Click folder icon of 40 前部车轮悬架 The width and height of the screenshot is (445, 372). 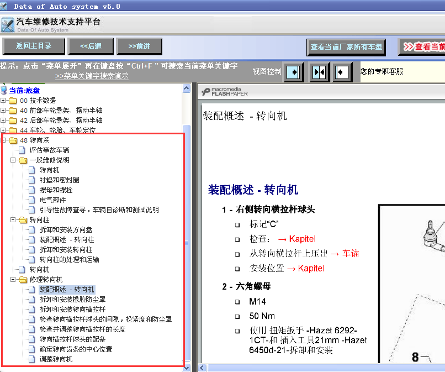point(13,111)
